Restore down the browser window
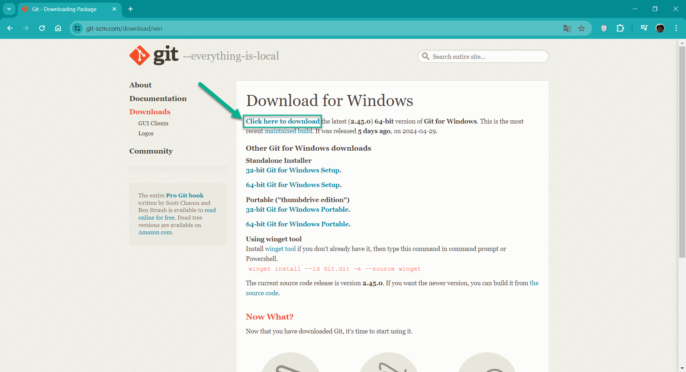Image resolution: width=686 pixels, height=372 pixels. click(655, 9)
